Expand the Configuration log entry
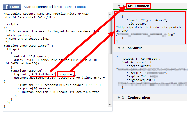The height and width of the screenshot is (114, 190). pyautogui.click(x=119, y=97)
